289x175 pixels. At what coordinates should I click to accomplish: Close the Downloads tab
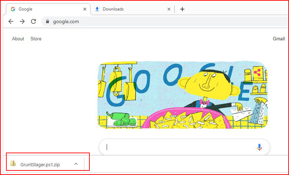[x=169, y=9]
